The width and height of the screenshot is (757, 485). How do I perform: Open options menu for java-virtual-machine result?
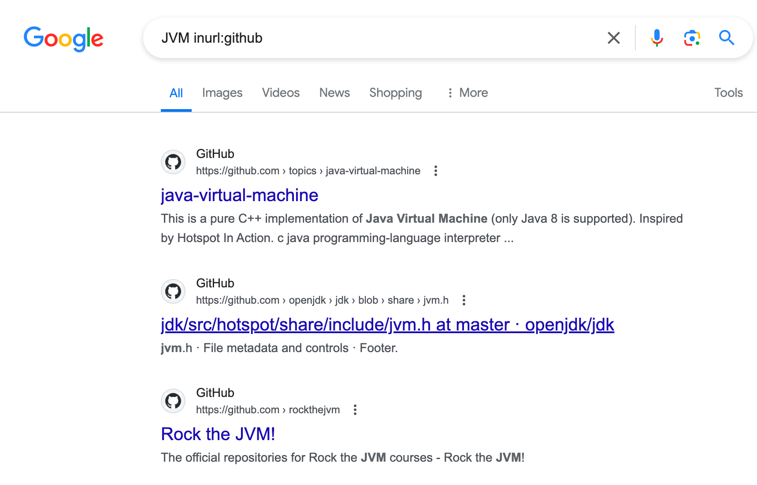pyautogui.click(x=435, y=171)
